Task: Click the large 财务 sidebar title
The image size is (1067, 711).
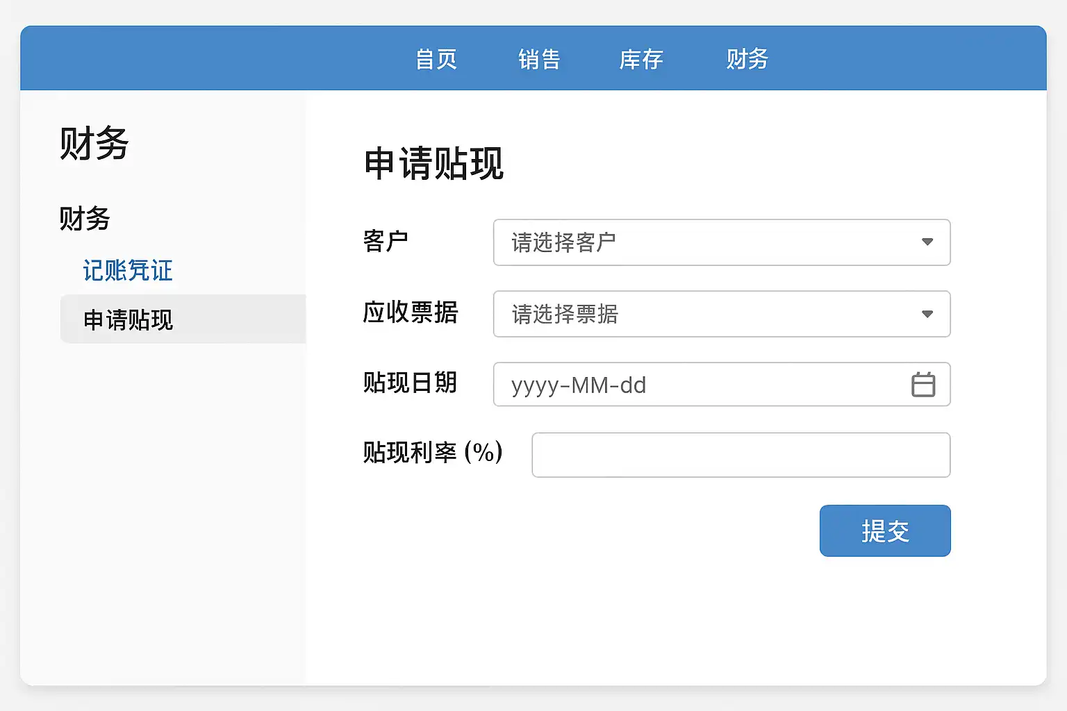Action: pos(94,144)
